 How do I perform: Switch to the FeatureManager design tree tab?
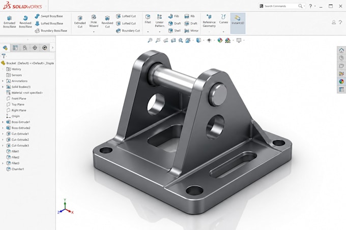(5, 48)
